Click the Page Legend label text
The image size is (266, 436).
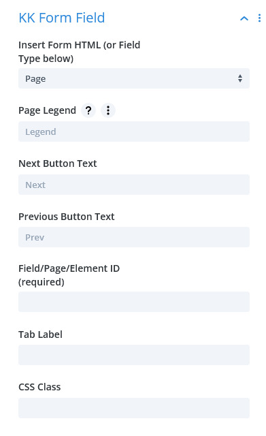pyautogui.click(x=47, y=110)
